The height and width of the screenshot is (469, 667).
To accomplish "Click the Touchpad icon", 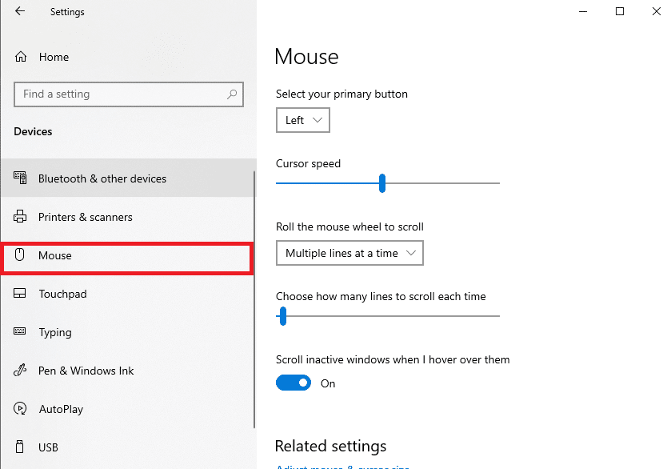I will (21, 294).
